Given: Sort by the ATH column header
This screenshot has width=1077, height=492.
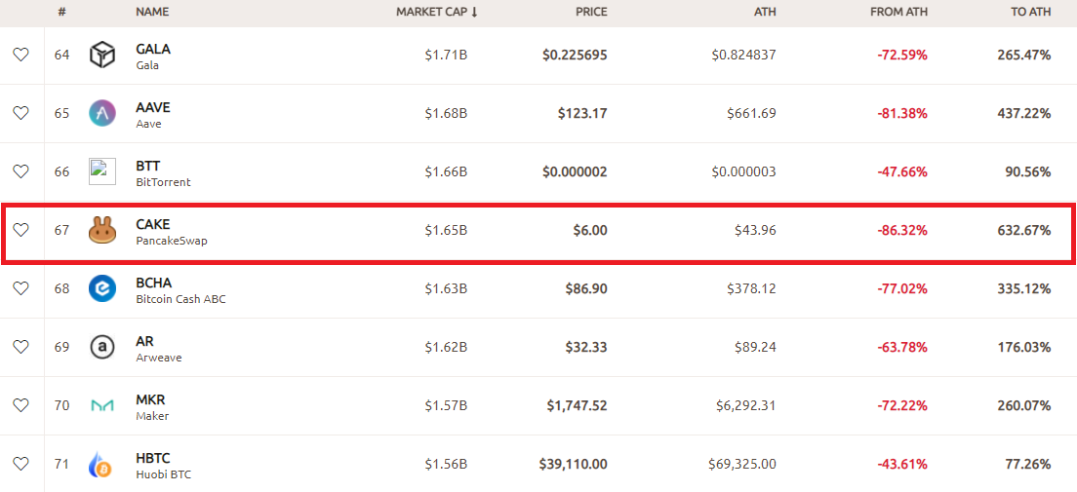Looking at the screenshot, I should point(765,13).
